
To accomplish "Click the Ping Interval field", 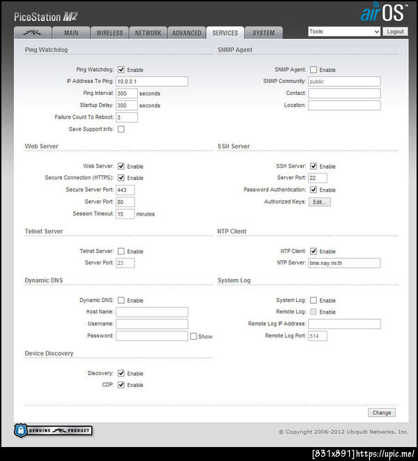I will (x=127, y=93).
